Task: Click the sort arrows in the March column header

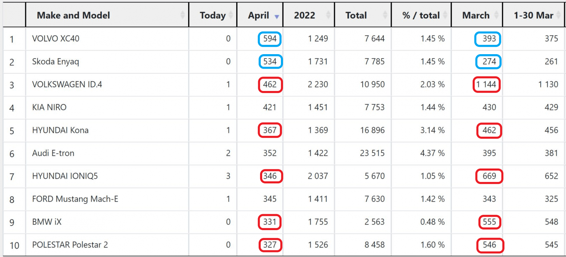Action: pyautogui.click(x=496, y=15)
